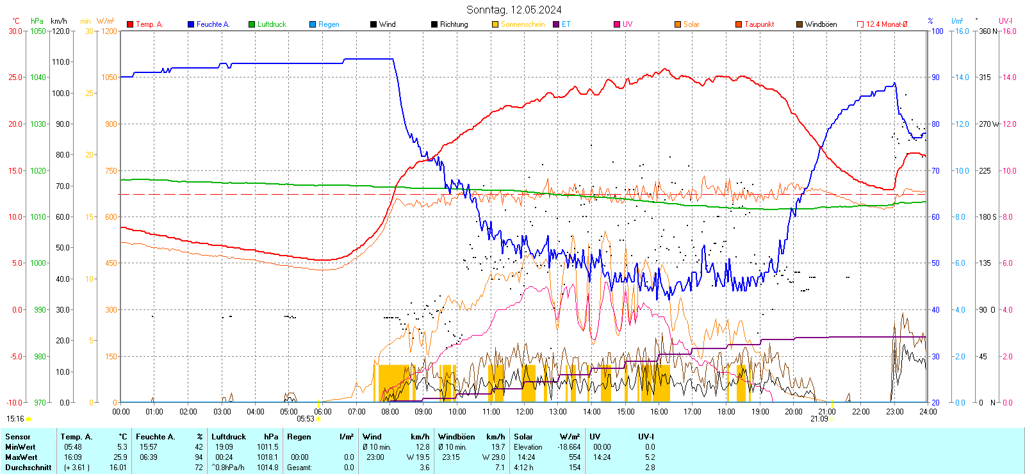
Task: Click the sun icon beside 15:16
Action: [x=29, y=419]
